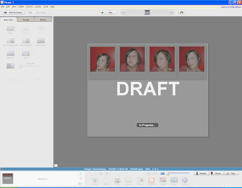The image size is (242, 188).
Task: Select the Text tool icon
Action: point(26,53)
